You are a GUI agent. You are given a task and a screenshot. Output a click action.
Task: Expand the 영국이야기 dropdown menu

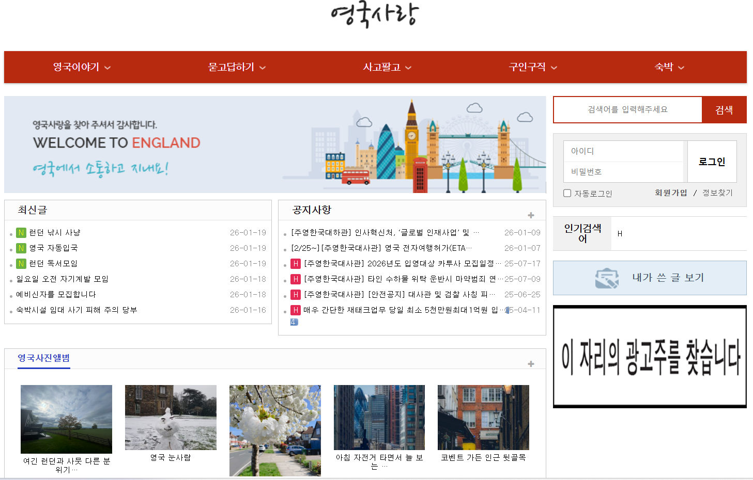click(82, 67)
